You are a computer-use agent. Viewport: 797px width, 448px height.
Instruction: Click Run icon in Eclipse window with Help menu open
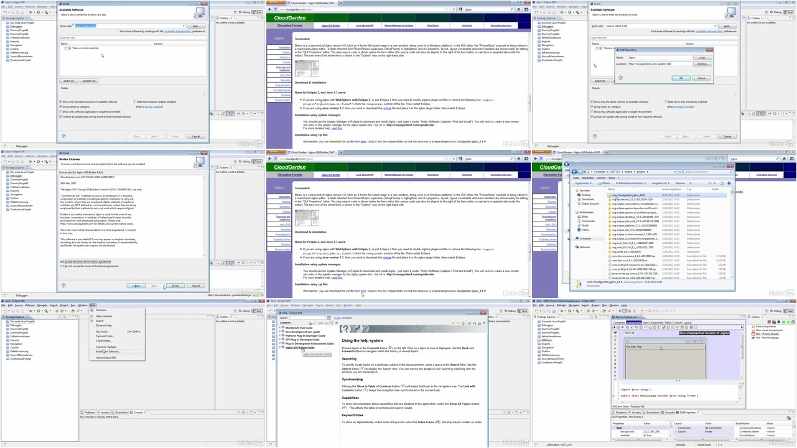[x=39, y=311]
